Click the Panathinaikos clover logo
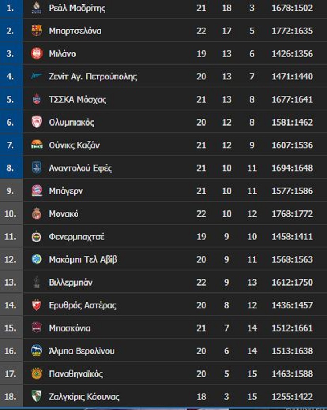This screenshot has width=327, height=410. point(36,374)
